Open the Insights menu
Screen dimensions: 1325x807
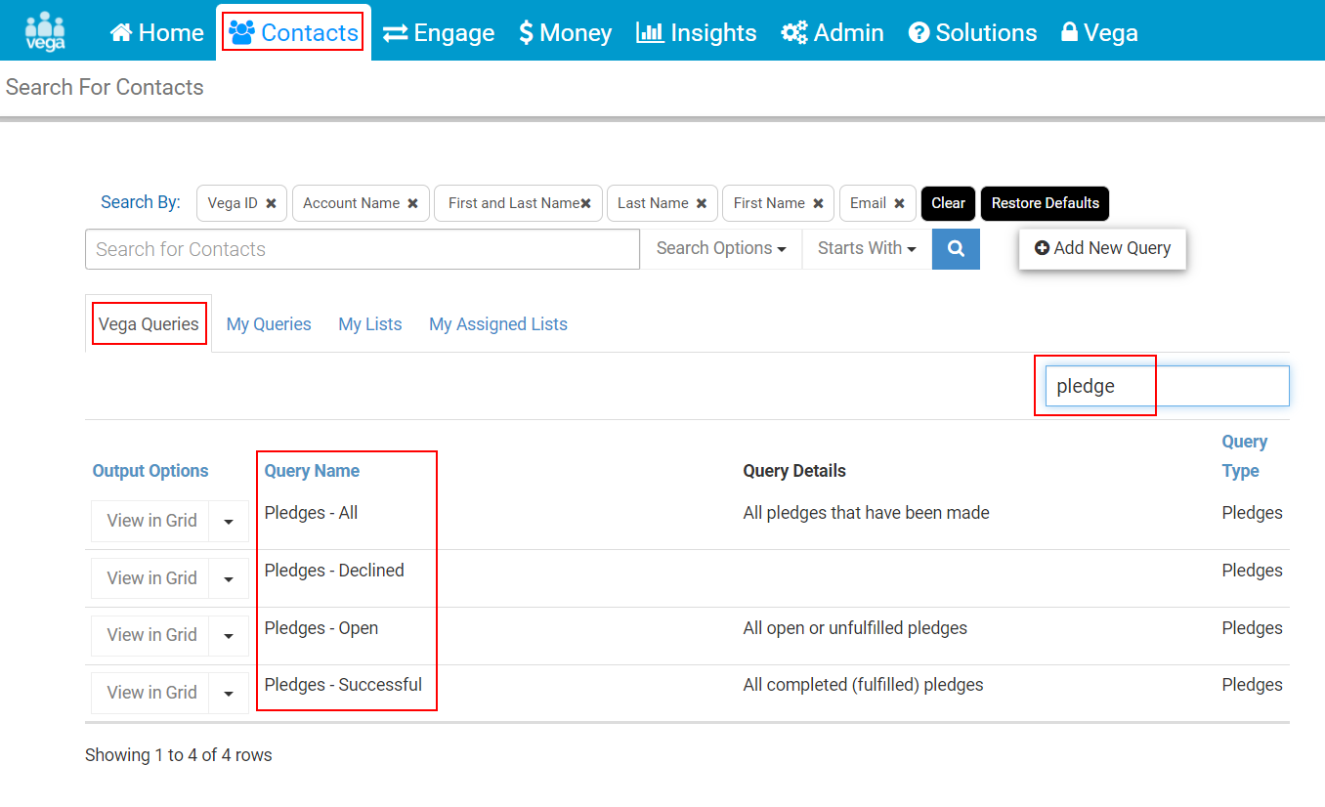click(697, 32)
